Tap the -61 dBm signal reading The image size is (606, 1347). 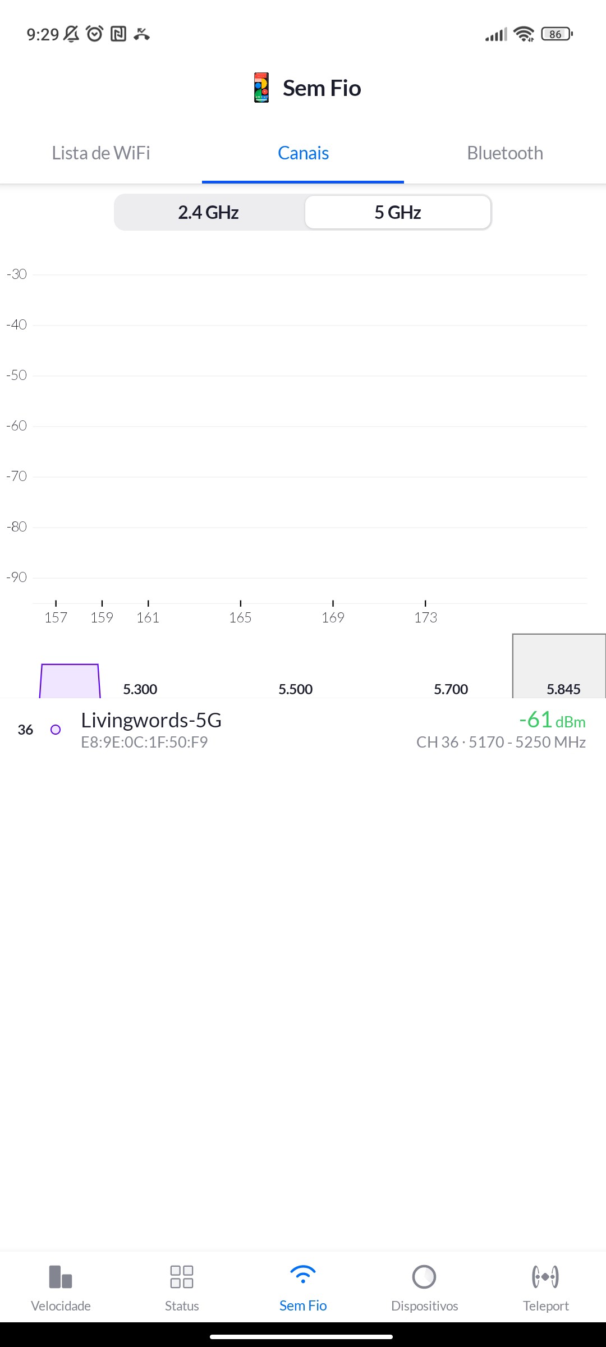[x=552, y=720]
